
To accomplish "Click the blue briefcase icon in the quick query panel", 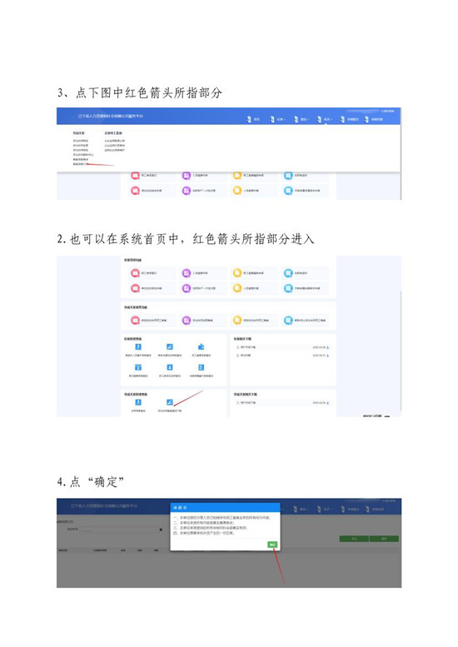I will coord(202,346).
